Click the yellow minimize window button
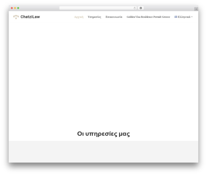Viewport: 207px width, 175px height. point(15,8)
